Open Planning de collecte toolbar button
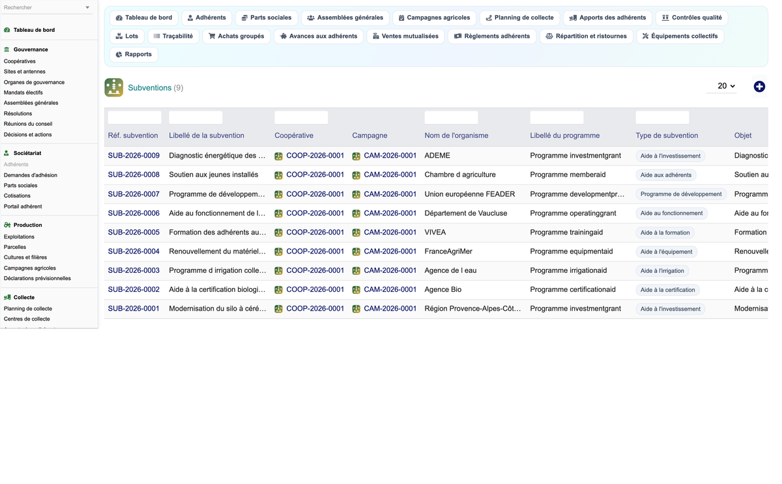This screenshot has width=782, height=484. pyautogui.click(x=520, y=18)
